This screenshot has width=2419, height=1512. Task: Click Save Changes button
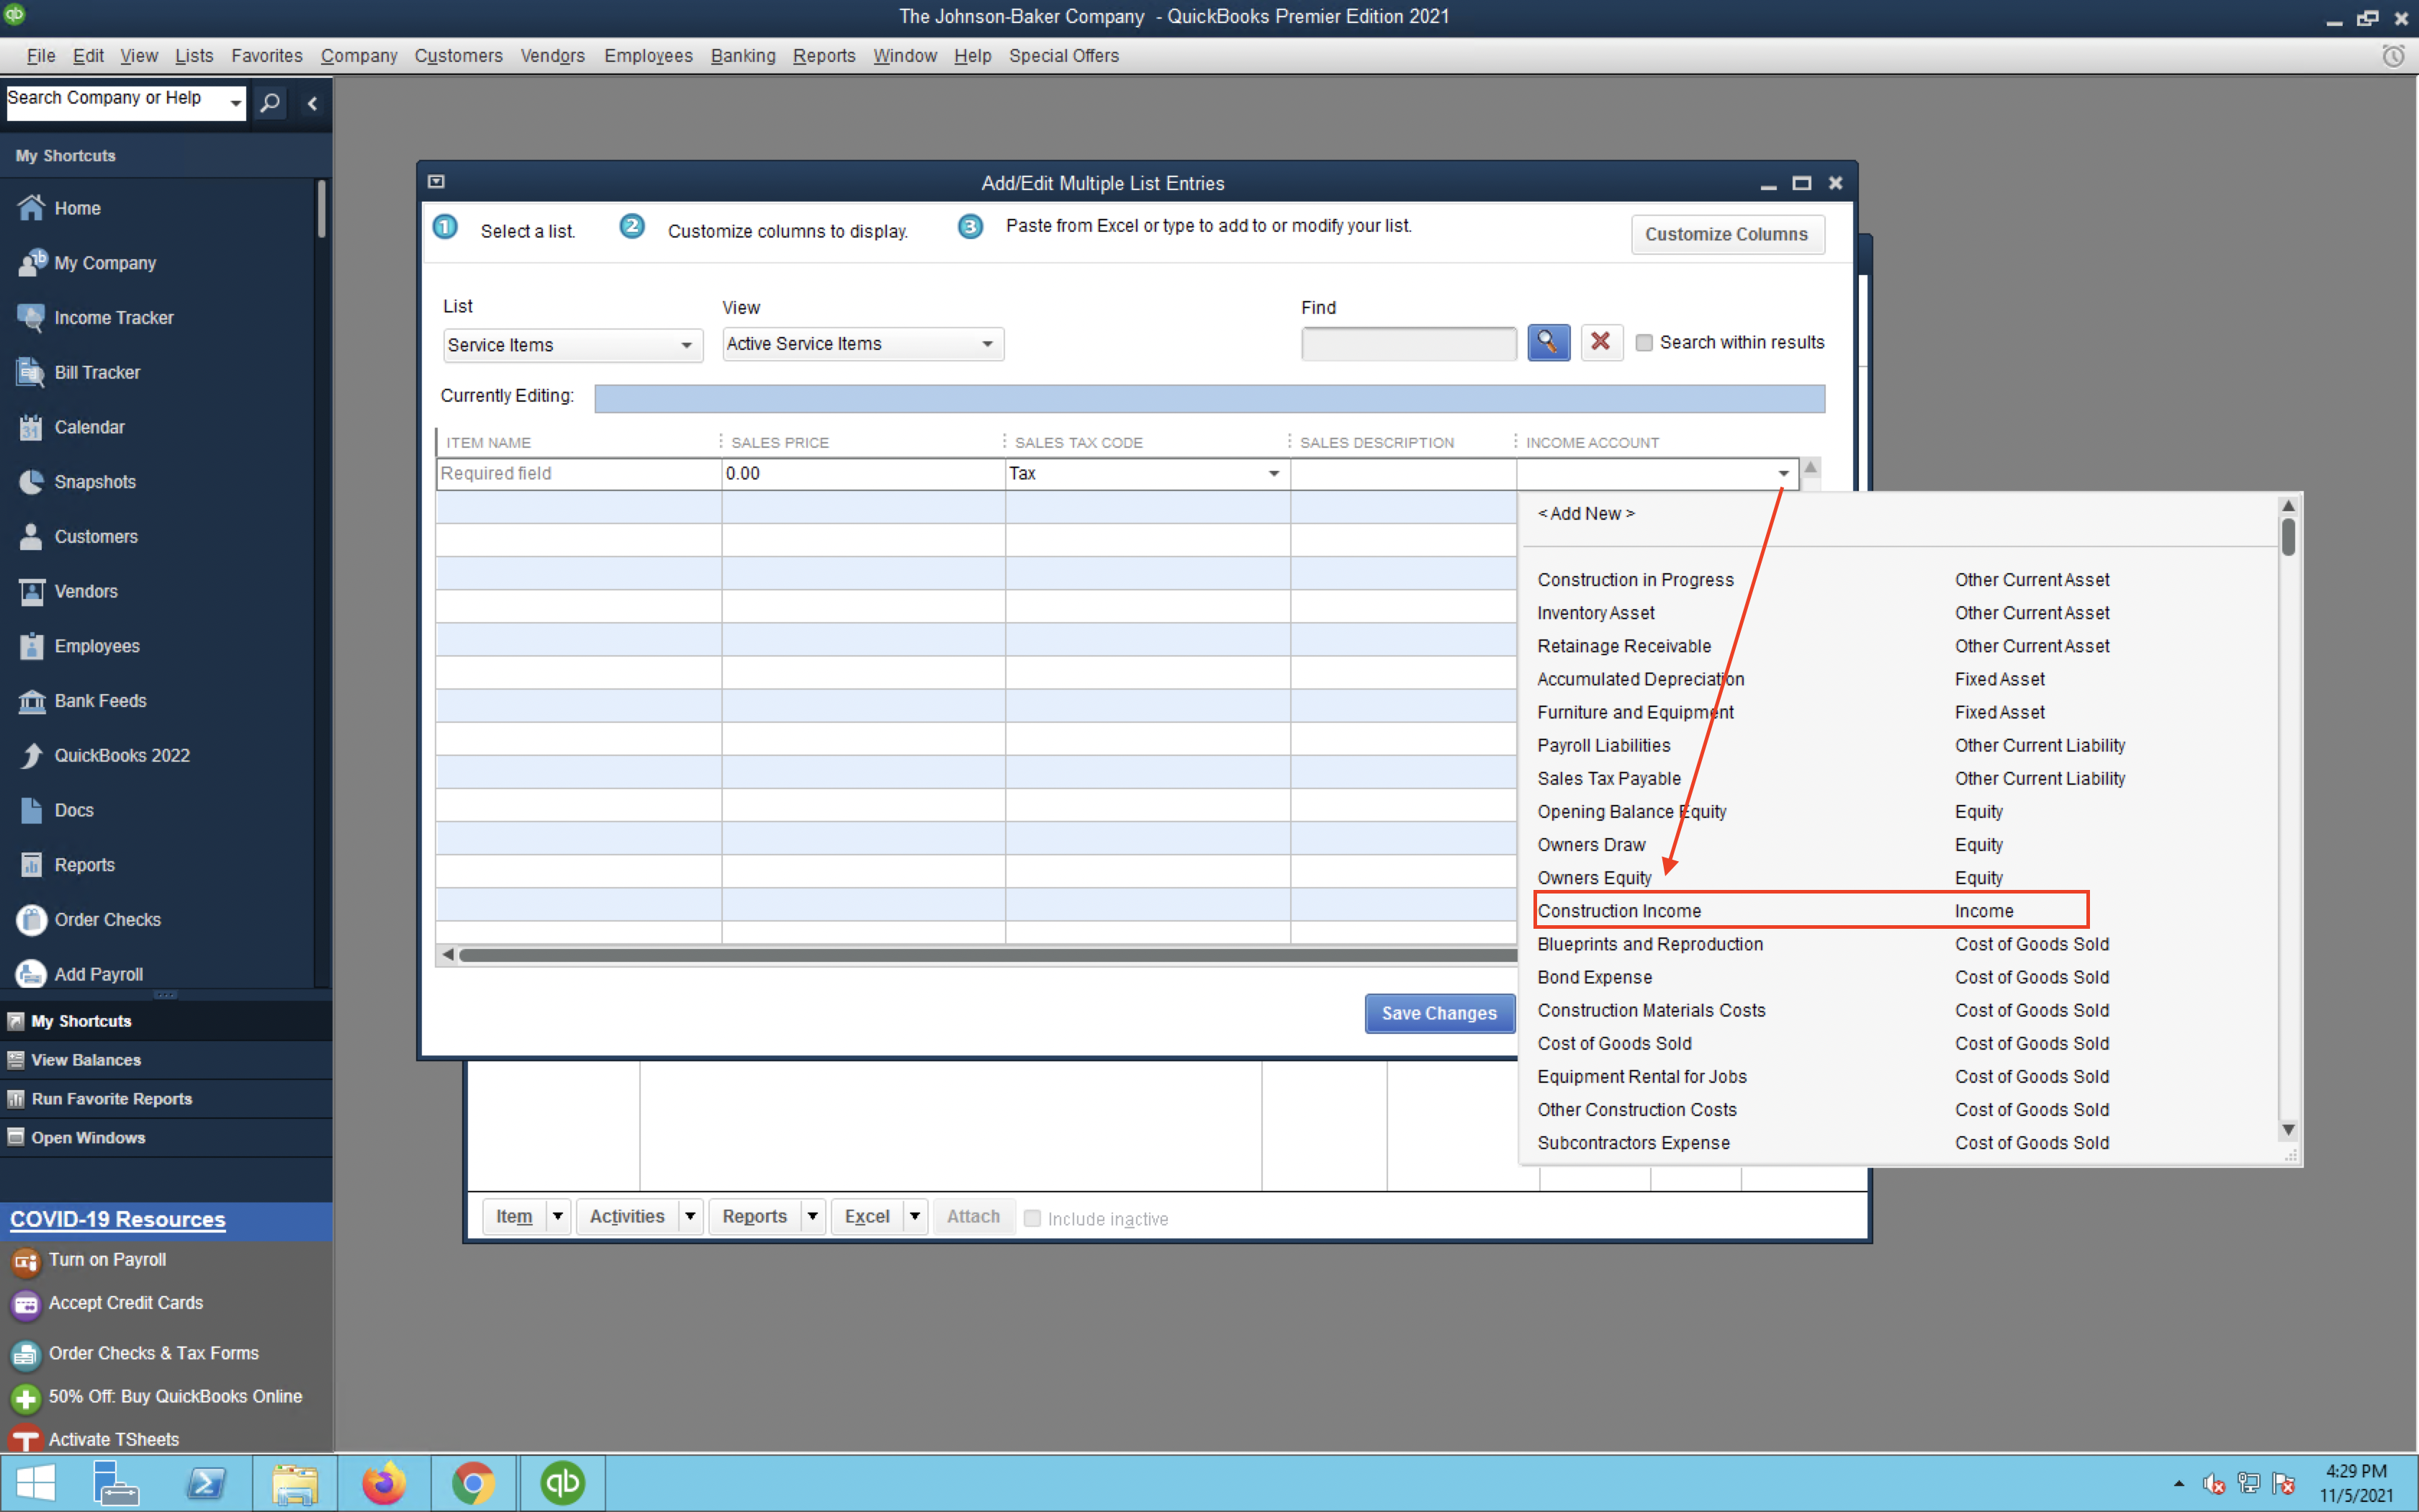1438,1013
